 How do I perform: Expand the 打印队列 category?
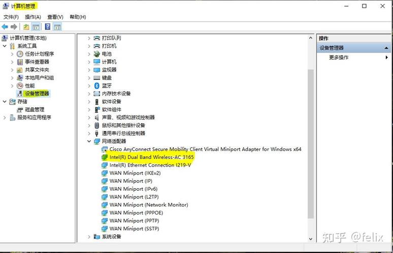(x=89, y=38)
